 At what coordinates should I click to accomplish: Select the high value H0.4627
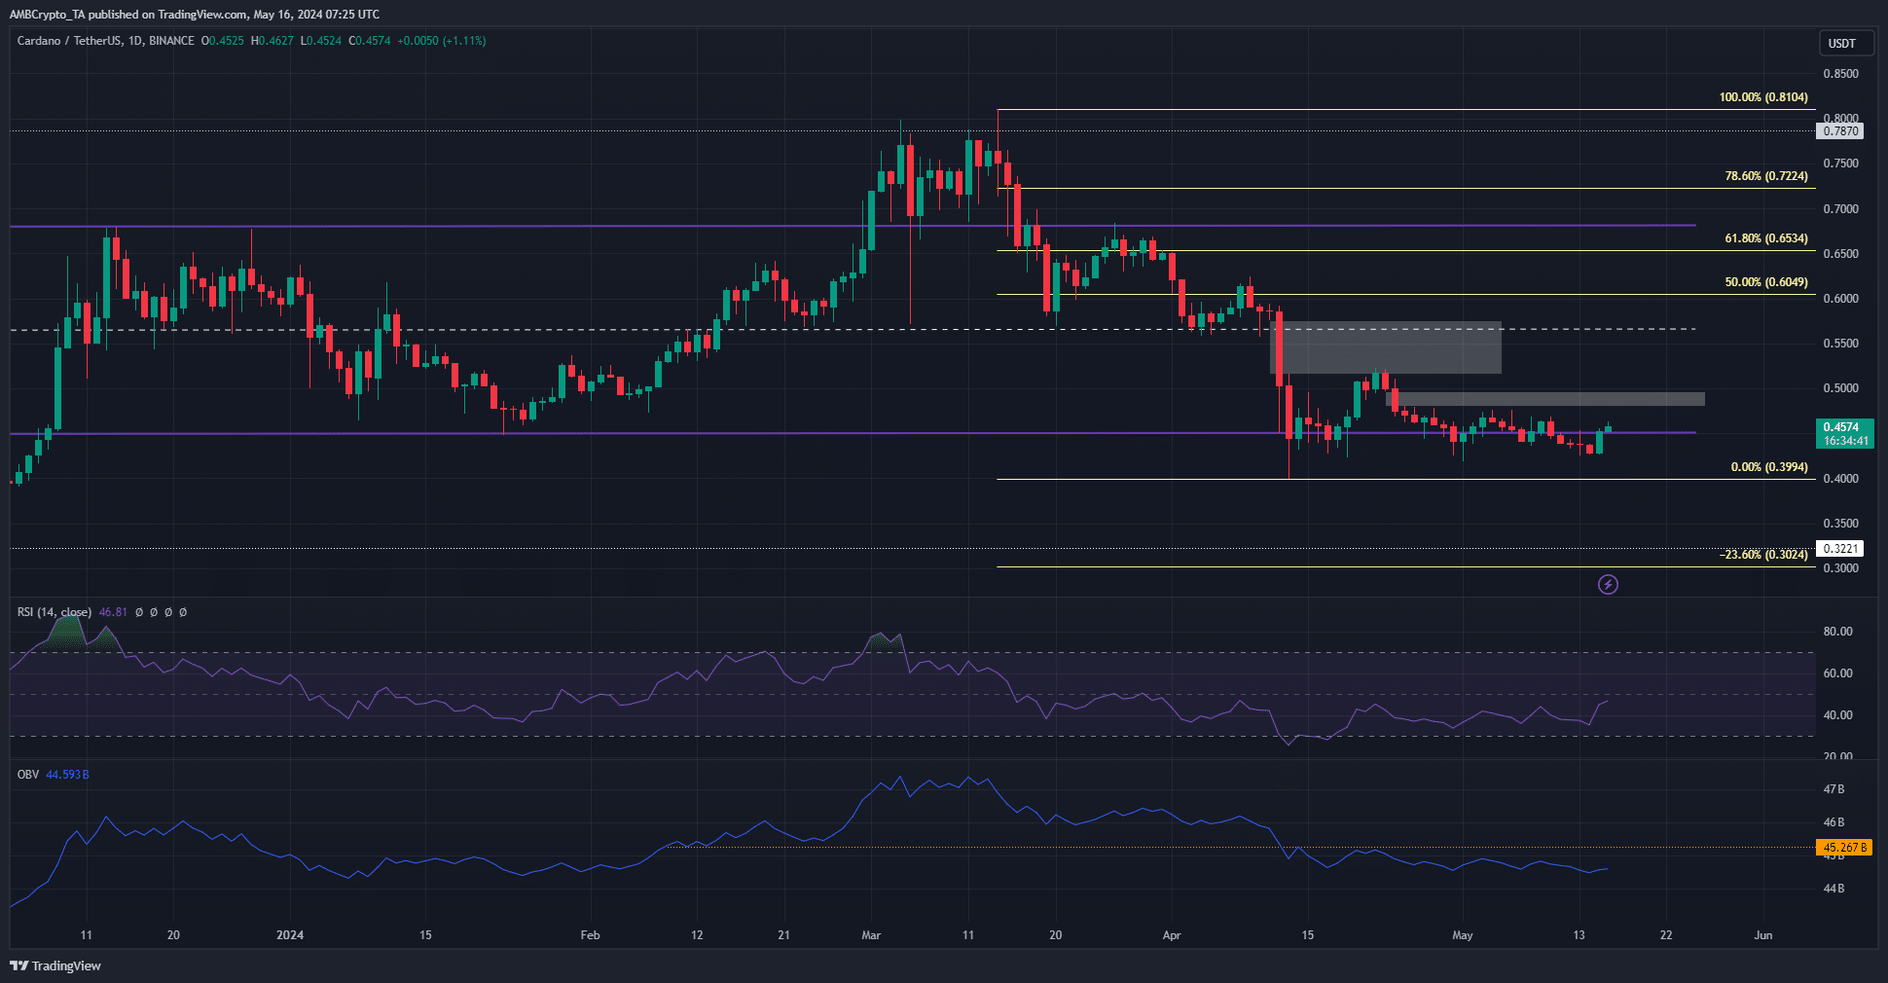[x=272, y=41]
